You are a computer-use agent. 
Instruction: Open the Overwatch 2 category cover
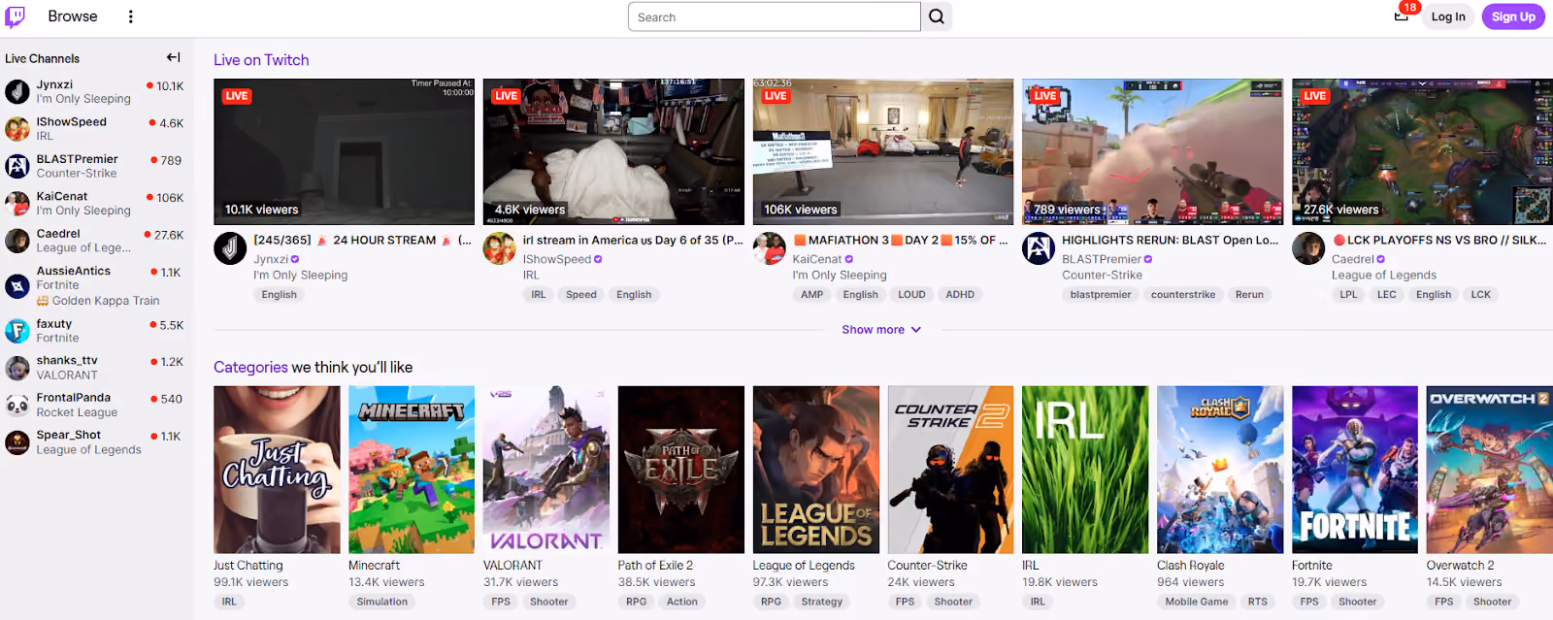click(x=1490, y=470)
